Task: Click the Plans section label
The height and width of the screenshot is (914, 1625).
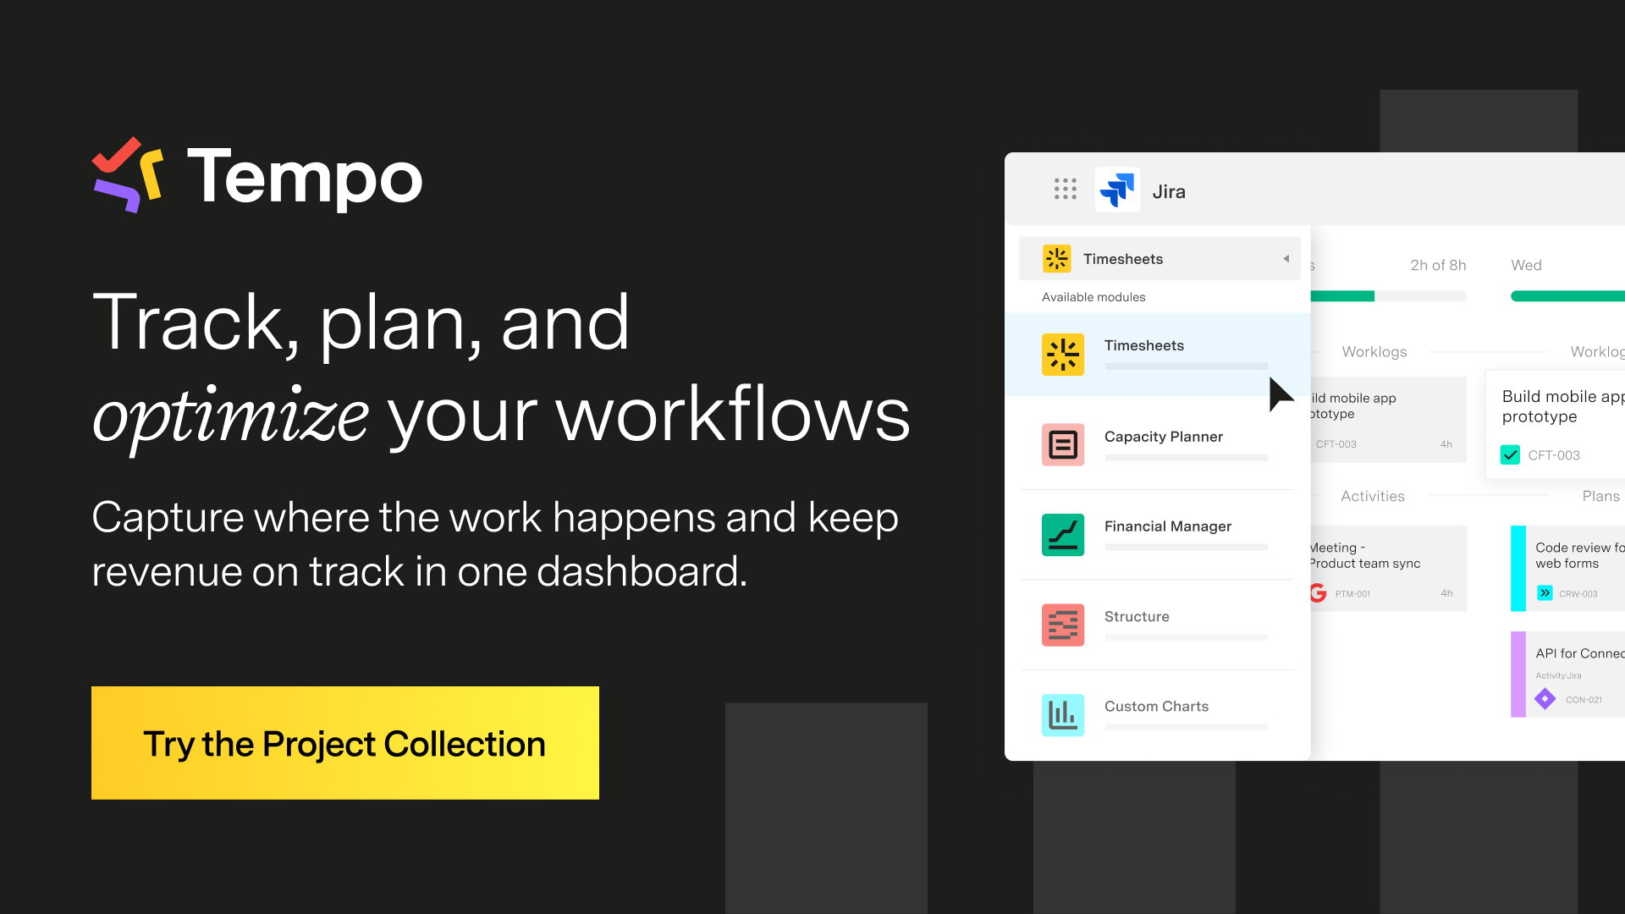Action: click(x=1601, y=496)
